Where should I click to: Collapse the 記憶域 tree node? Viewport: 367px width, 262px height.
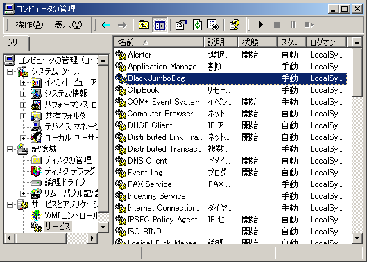10,149
